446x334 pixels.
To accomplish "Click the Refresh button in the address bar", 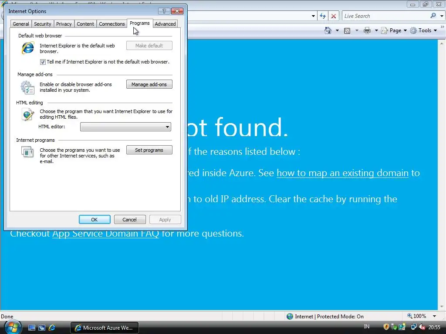I will point(323,16).
